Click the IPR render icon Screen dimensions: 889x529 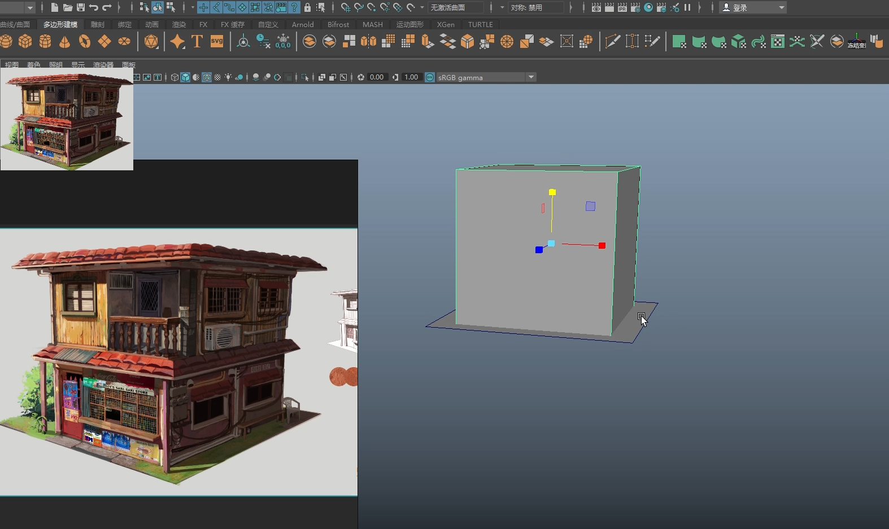[x=622, y=7]
